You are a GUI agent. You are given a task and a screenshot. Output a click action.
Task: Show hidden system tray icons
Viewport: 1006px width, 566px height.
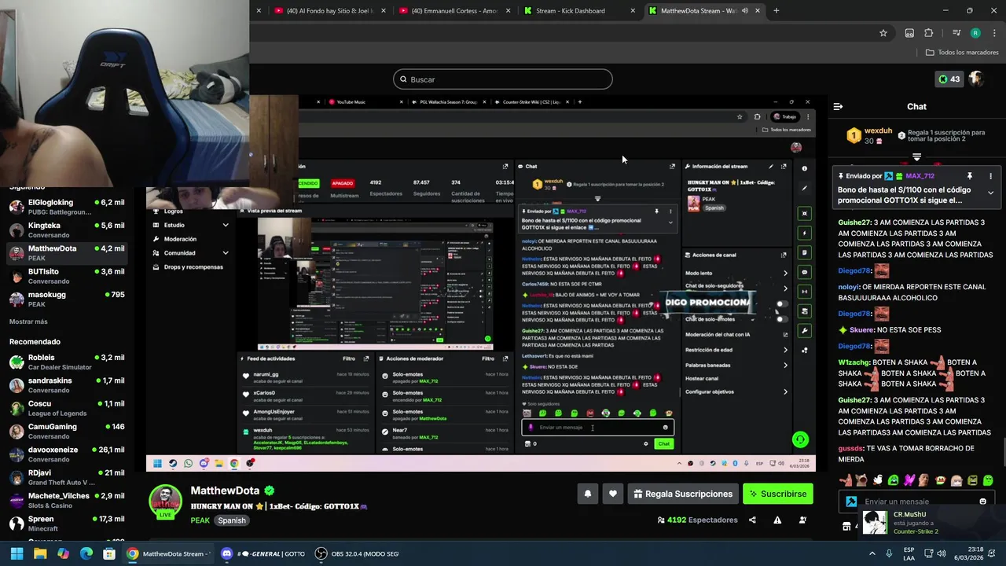click(x=872, y=553)
